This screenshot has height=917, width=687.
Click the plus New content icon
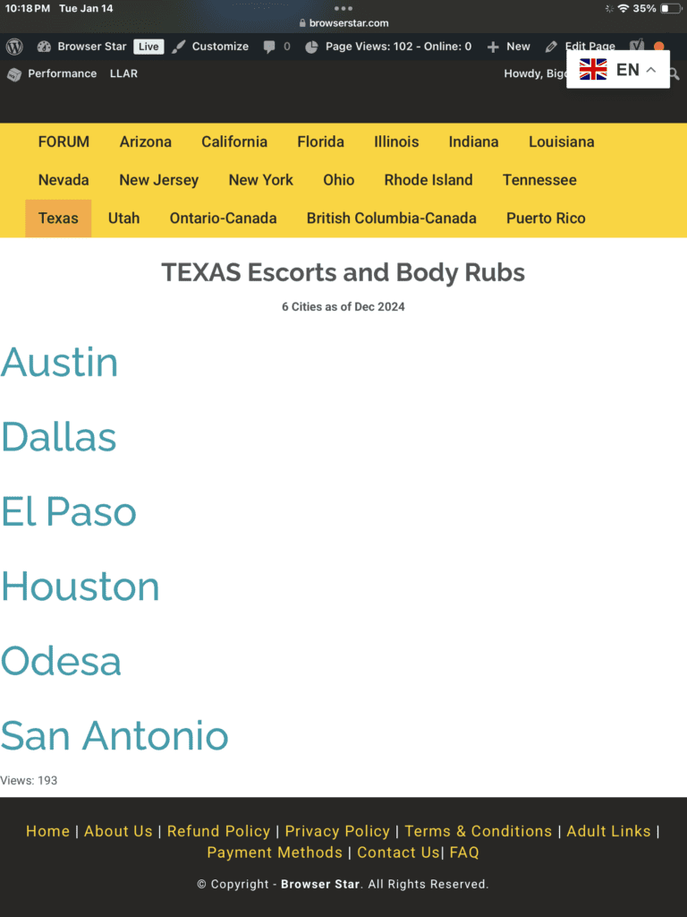click(x=493, y=47)
